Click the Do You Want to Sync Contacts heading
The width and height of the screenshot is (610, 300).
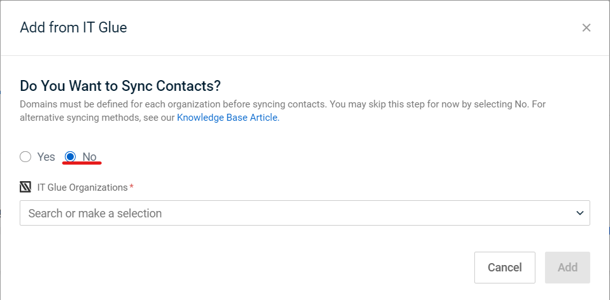pyautogui.click(x=120, y=86)
